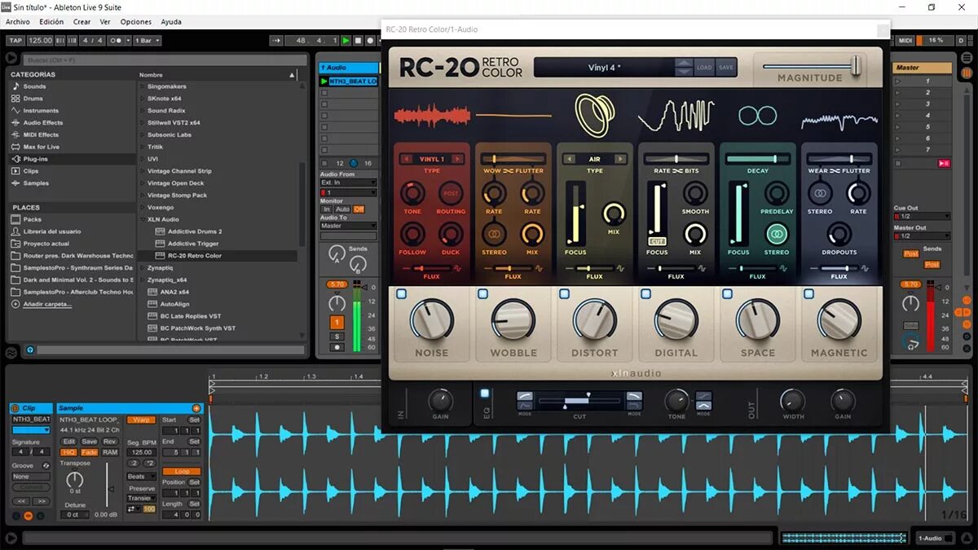Click previous AIR type arrow in Distort module
Screen dimensions: 978x550
point(569,159)
